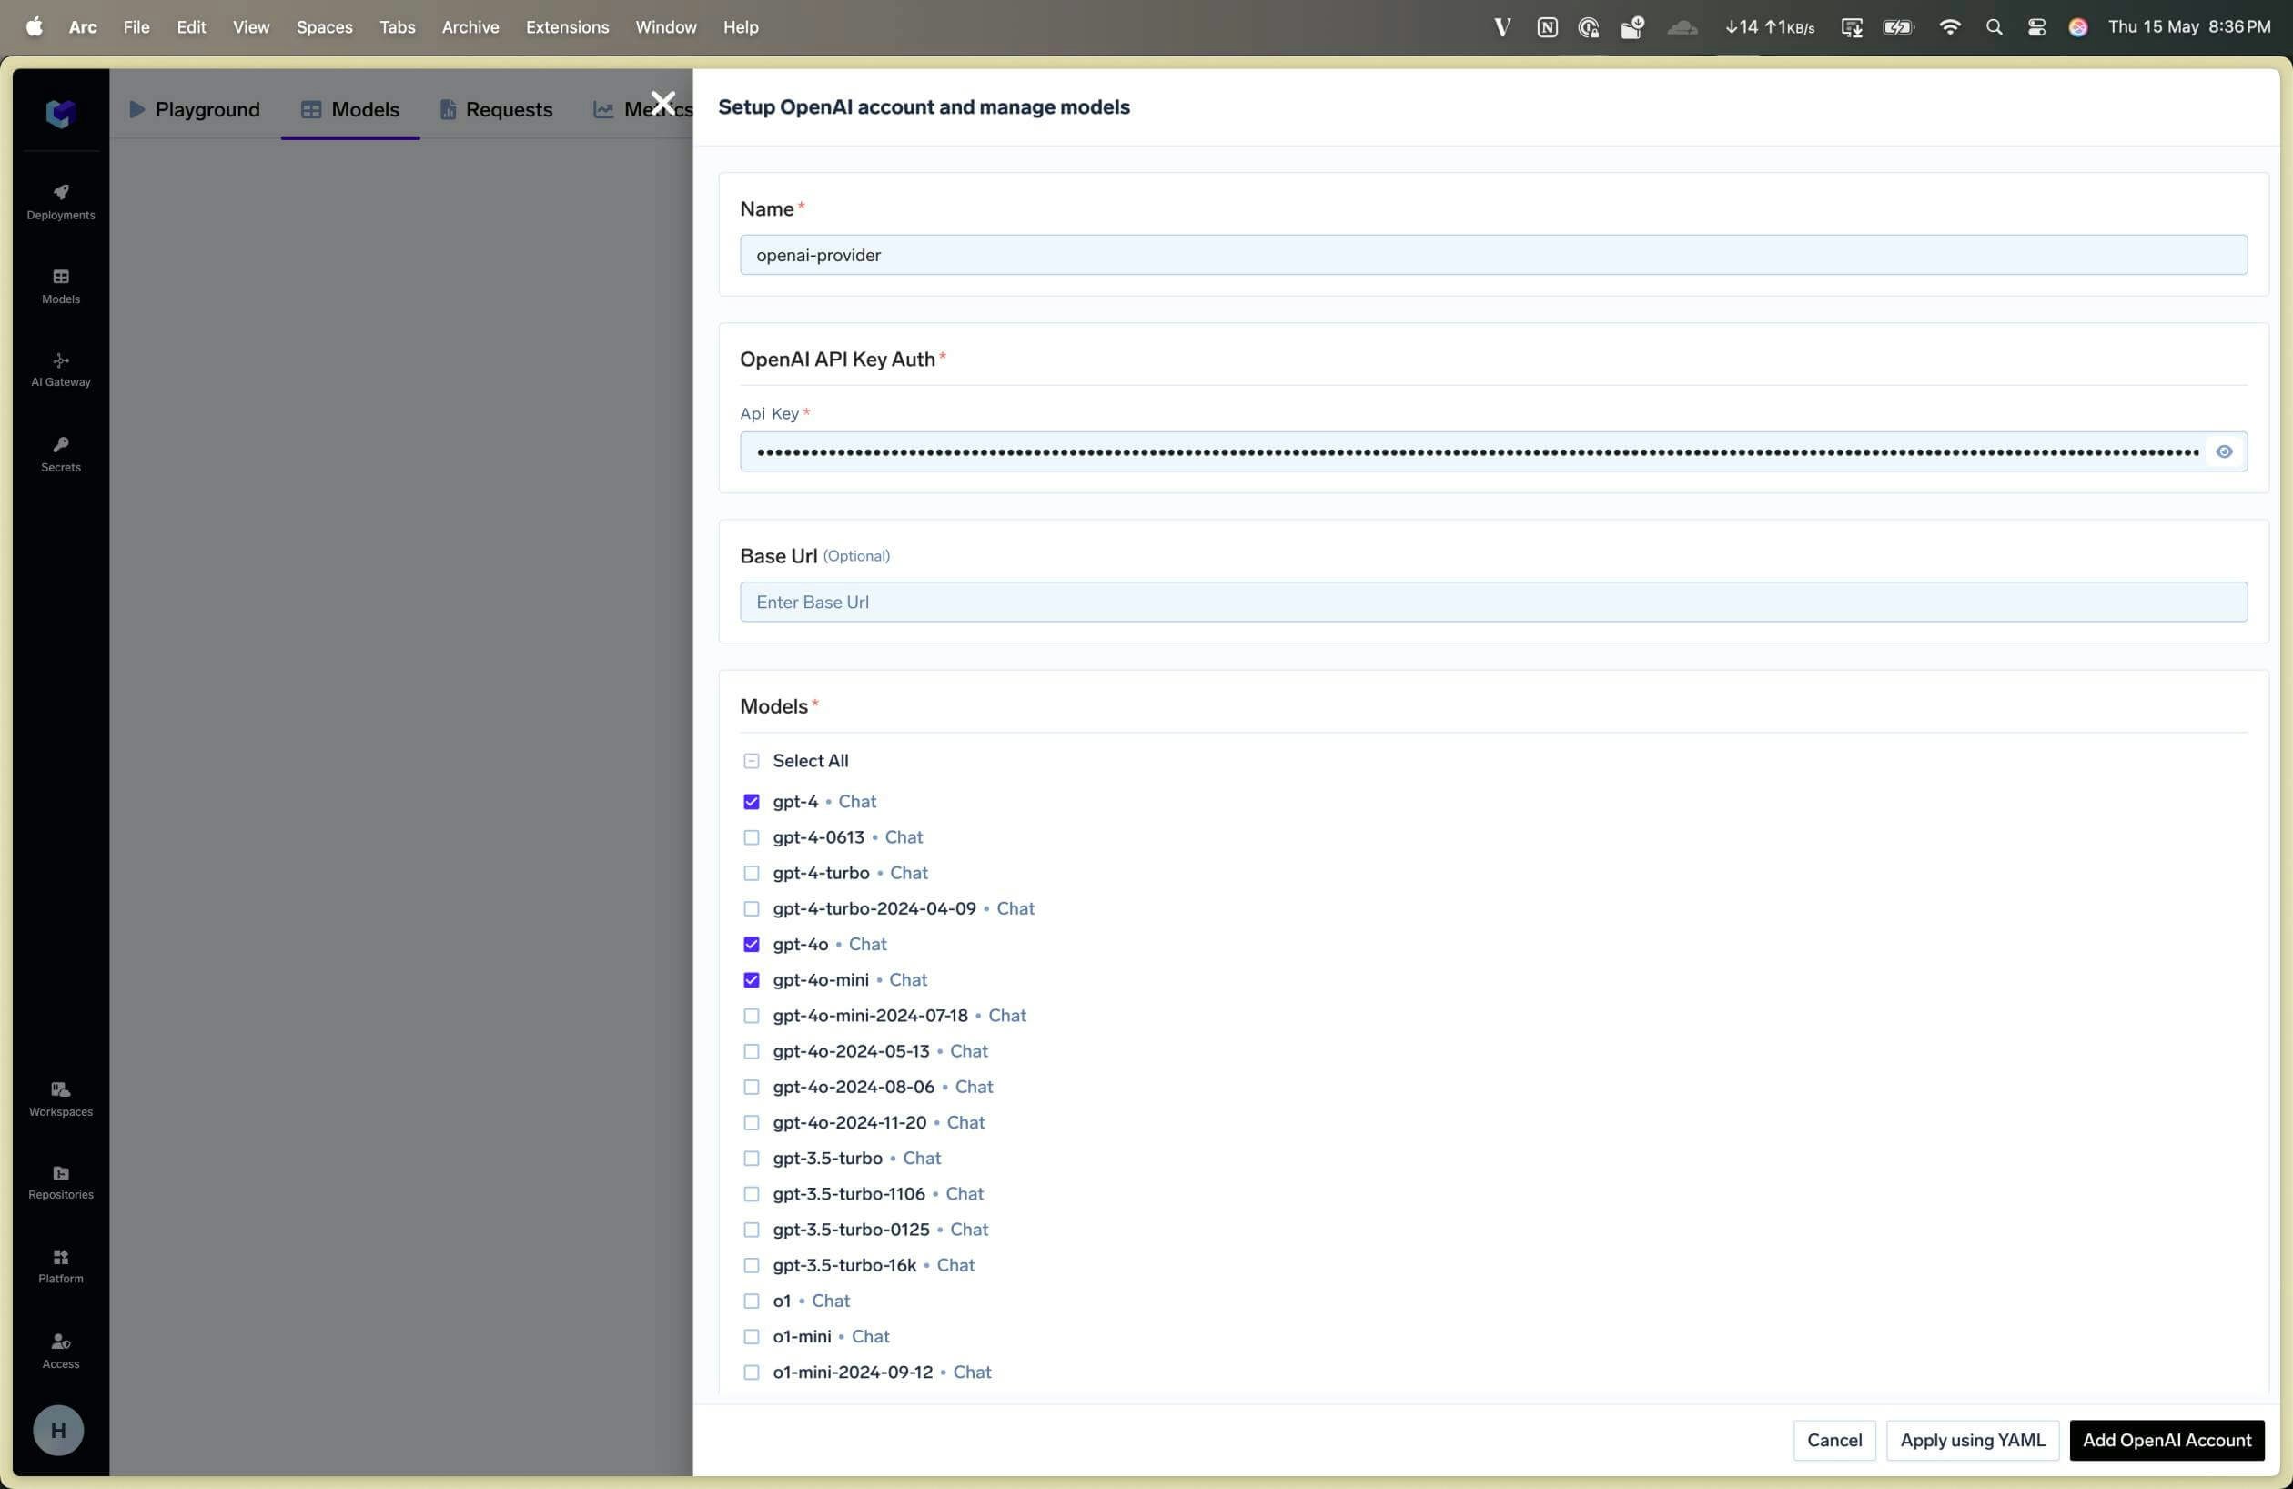Open Access in the sidebar
Screen dimensions: 2293x1489
tap(61, 1351)
